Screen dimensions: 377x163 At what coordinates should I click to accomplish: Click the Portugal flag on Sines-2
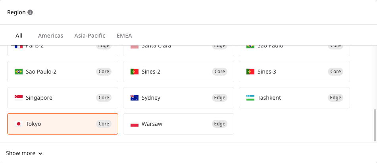point(134,72)
